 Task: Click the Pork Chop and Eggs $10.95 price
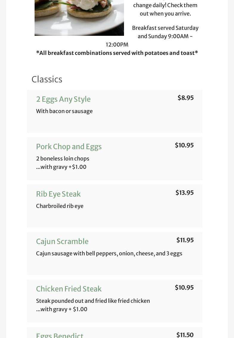click(184, 145)
